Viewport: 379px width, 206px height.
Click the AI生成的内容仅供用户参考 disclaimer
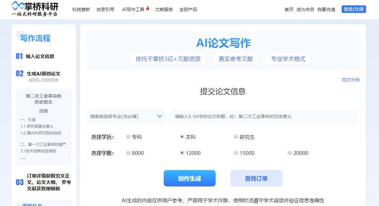223,200
